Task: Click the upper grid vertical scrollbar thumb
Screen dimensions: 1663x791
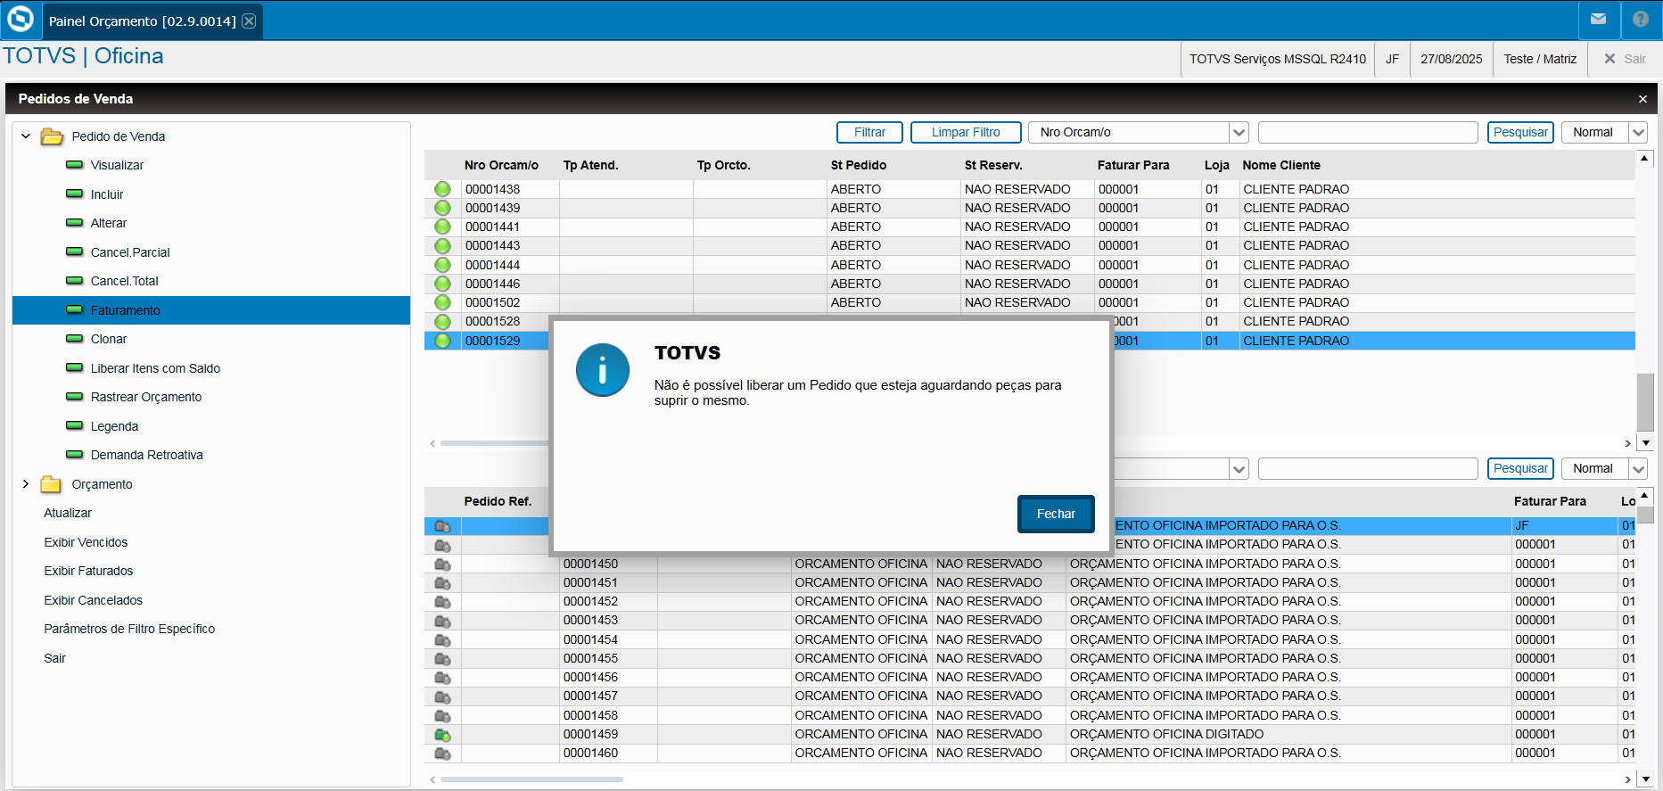Action: pos(1645,402)
